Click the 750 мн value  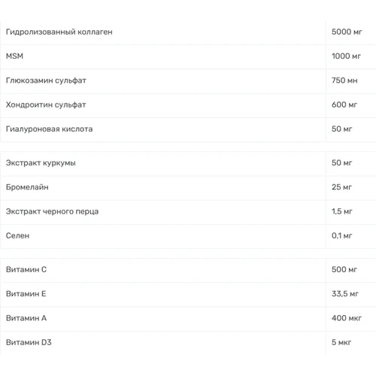coord(344,80)
